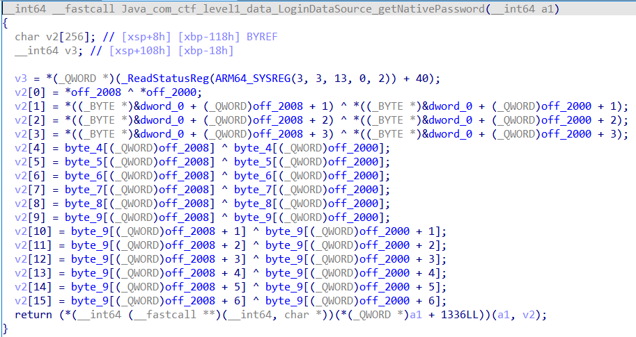The height and width of the screenshot is (337, 636).
Task: Click the first byte_6 on the v2[6] line
Action: (83, 175)
